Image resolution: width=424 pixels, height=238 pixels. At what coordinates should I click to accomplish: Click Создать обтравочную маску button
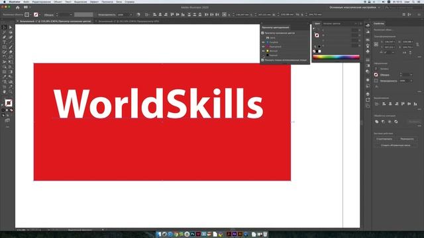(x=396, y=145)
